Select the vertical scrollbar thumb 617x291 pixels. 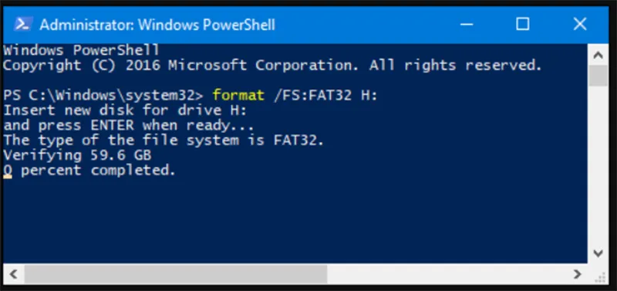pos(598,76)
